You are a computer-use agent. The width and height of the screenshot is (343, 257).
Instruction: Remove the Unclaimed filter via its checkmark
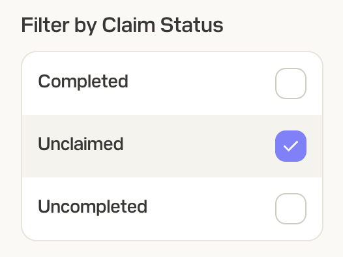291,146
